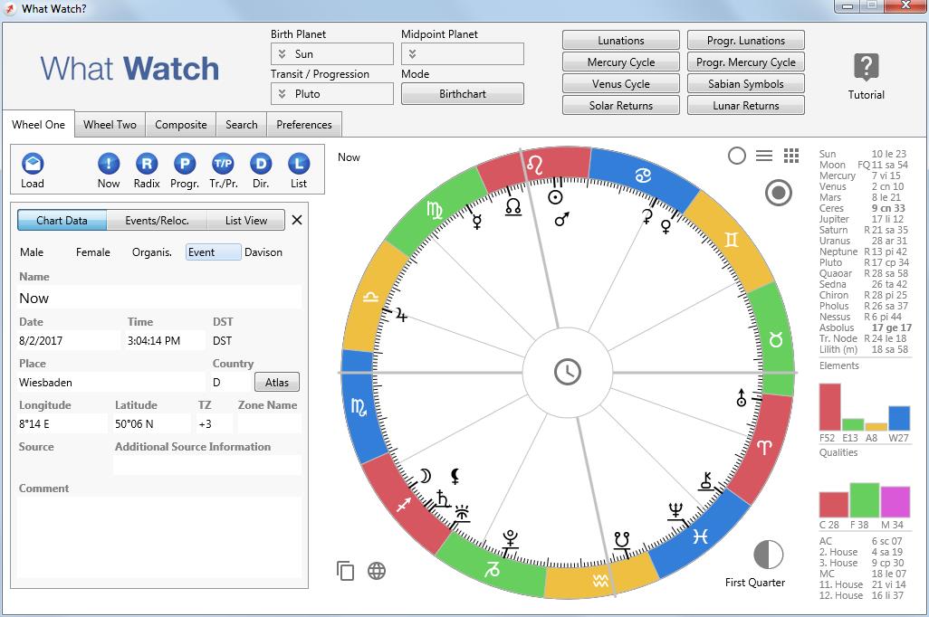The width and height of the screenshot is (929, 617).
Task: Click the Load chart icon
Action: 33,164
